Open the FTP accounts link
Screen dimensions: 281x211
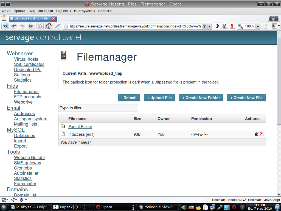[28, 97]
